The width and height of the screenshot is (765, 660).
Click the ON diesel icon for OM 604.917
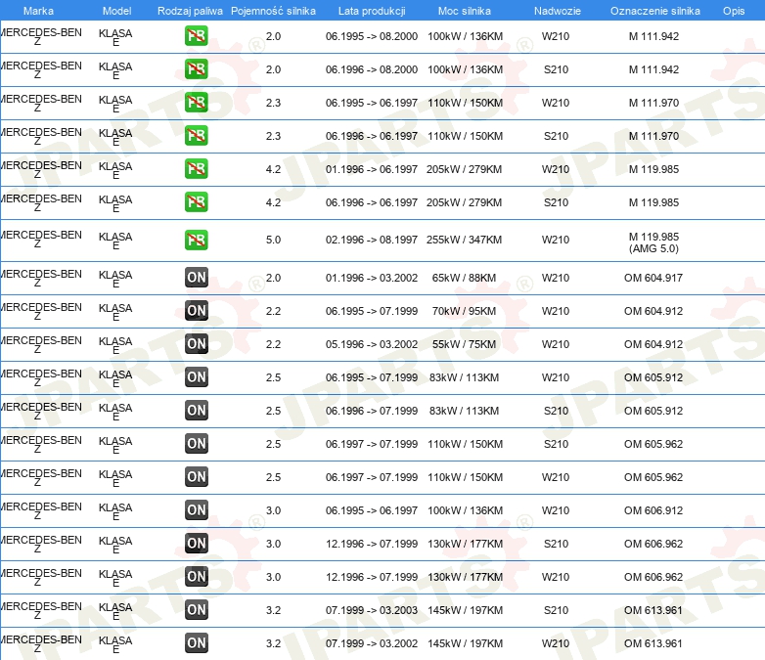click(x=196, y=278)
